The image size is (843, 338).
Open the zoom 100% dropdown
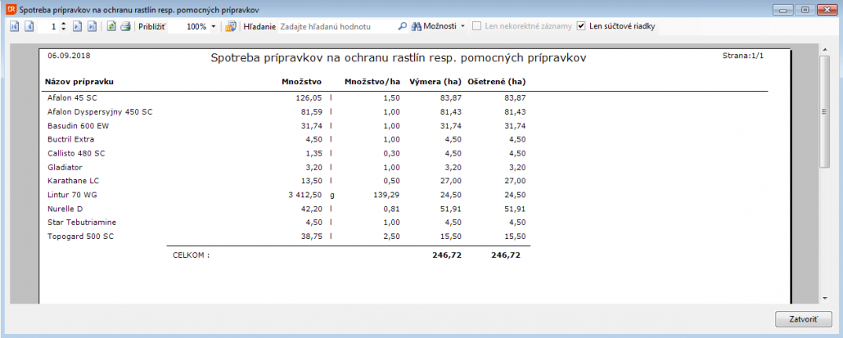(214, 26)
